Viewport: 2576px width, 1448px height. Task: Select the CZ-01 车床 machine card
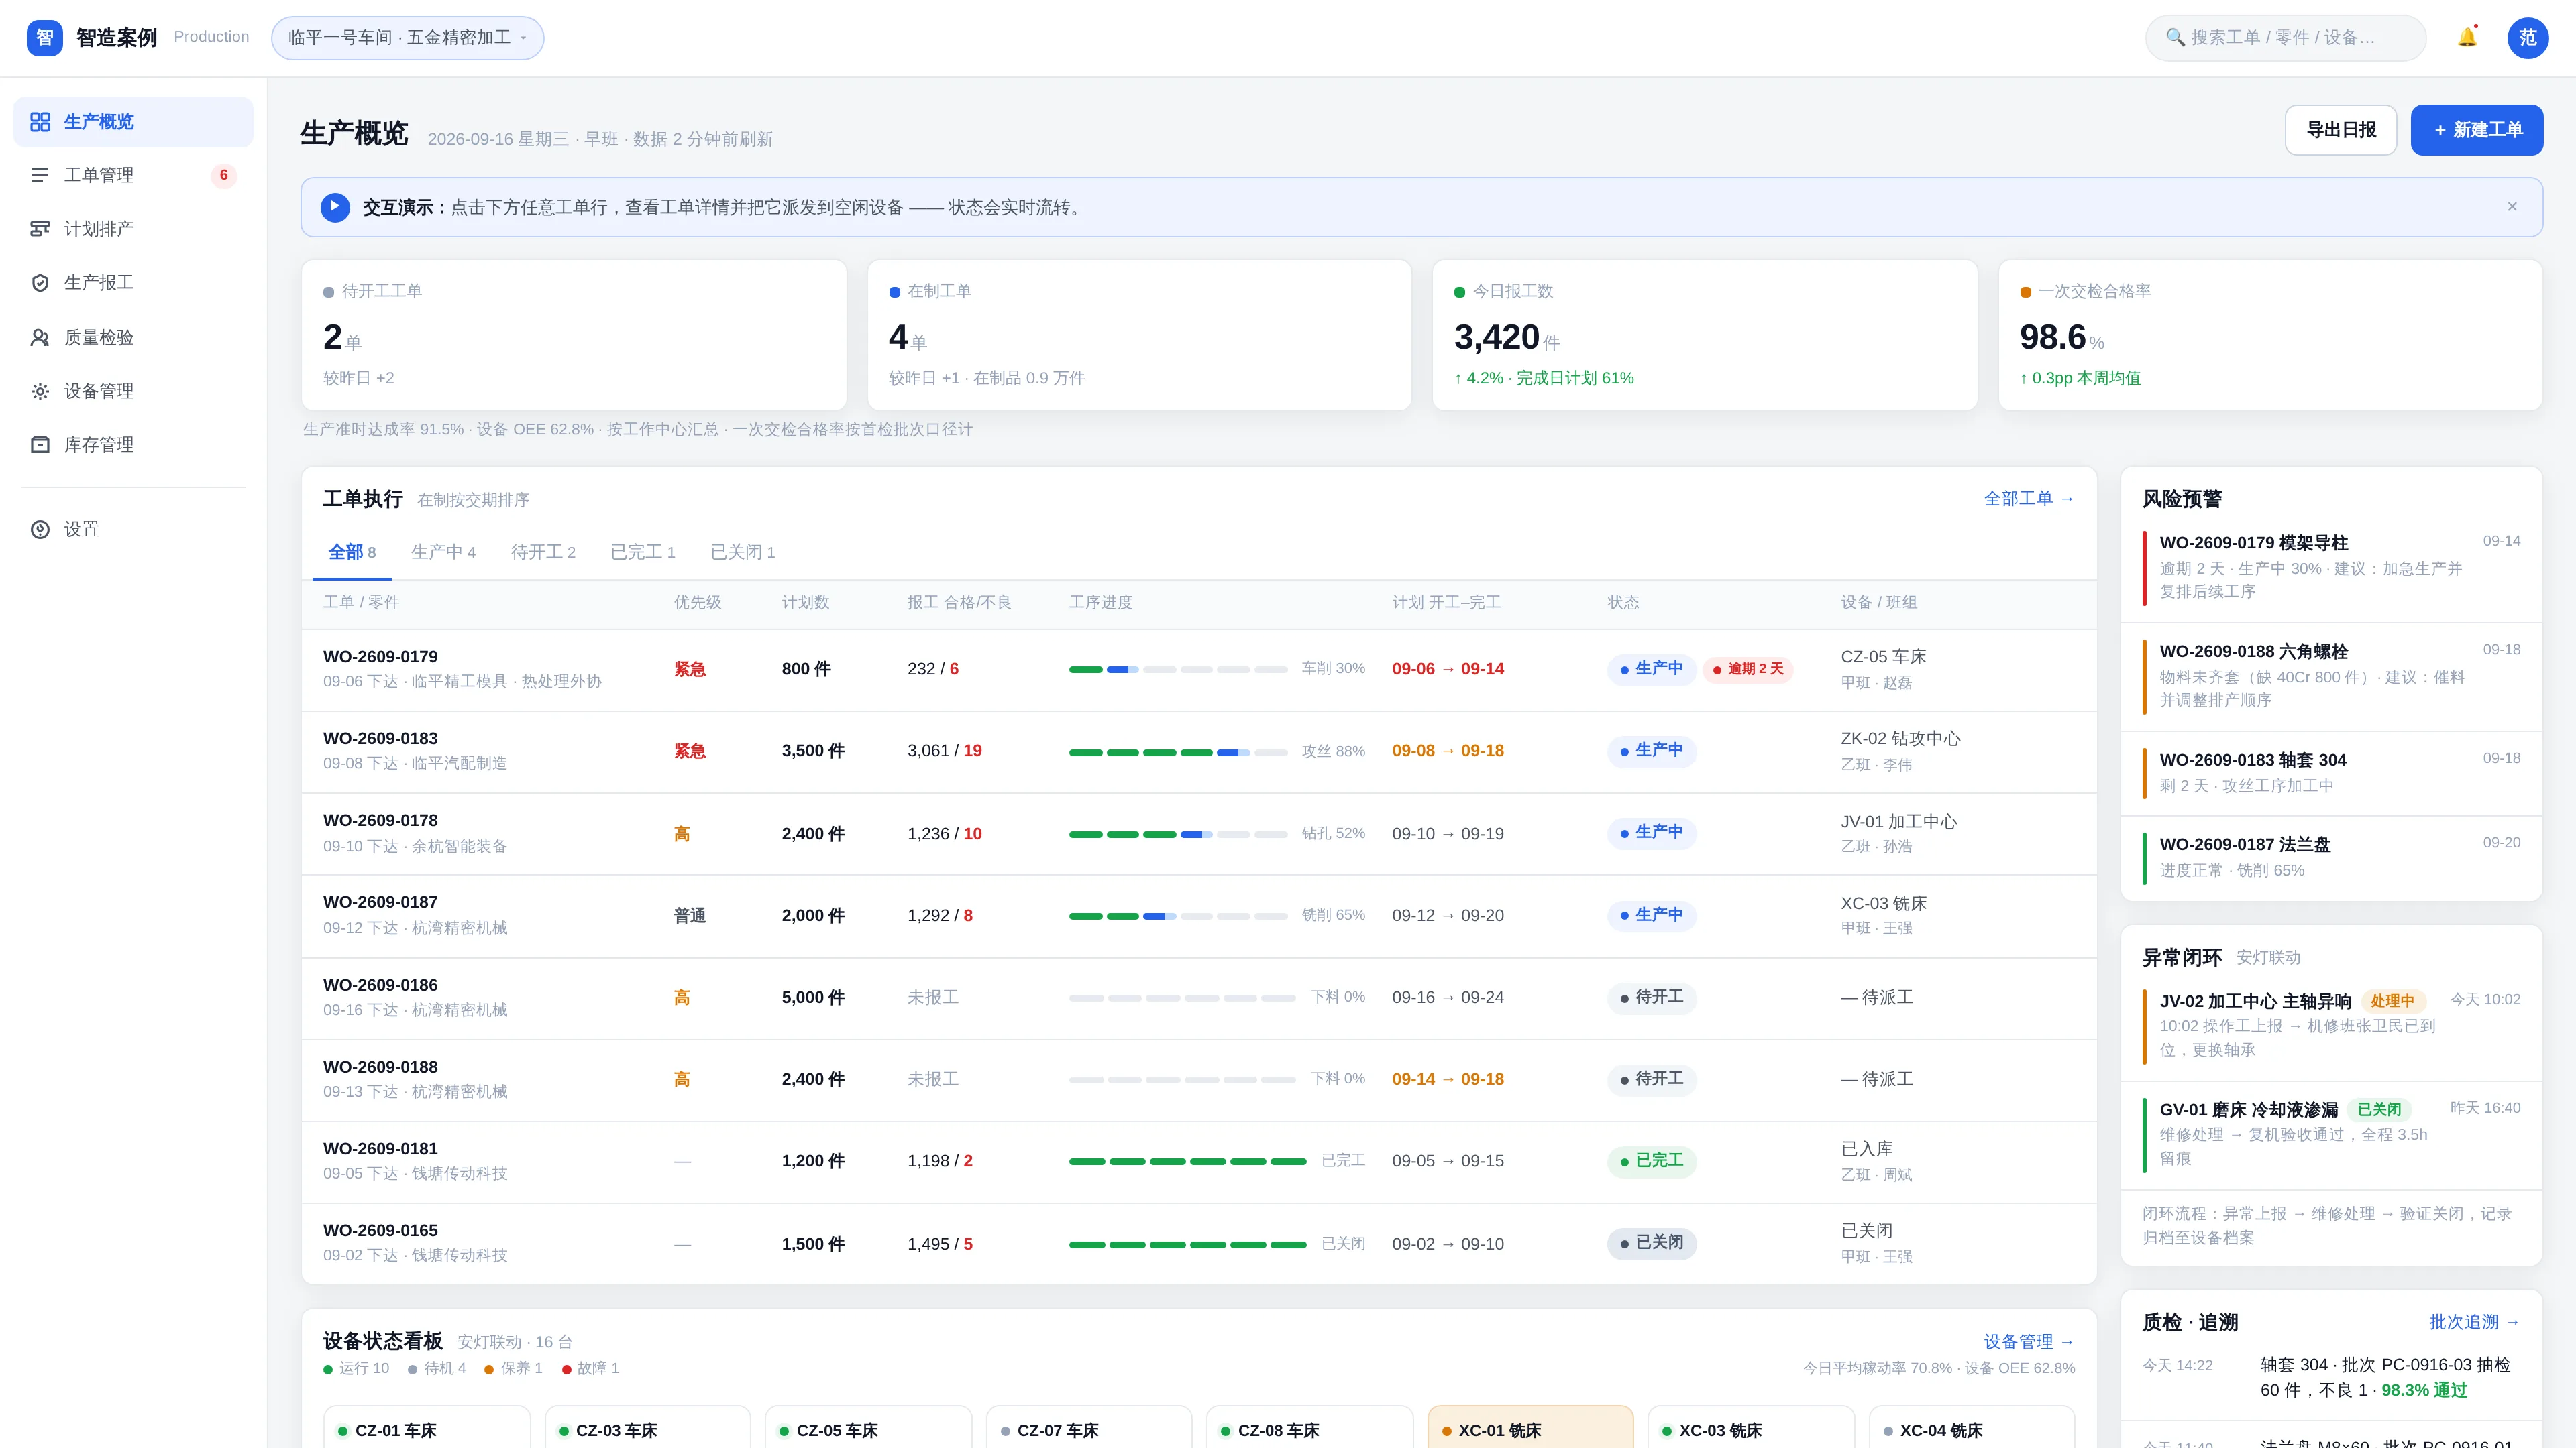(x=427, y=1427)
